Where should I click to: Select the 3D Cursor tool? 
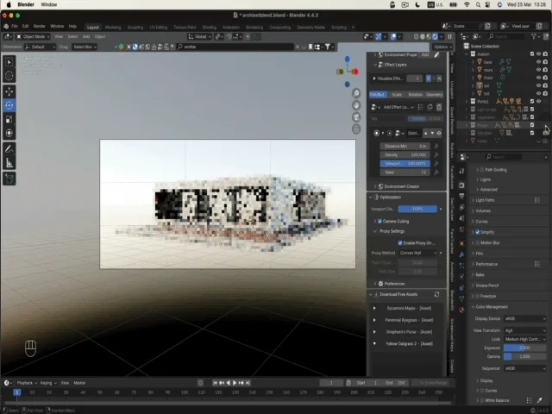pyautogui.click(x=9, y=76)
